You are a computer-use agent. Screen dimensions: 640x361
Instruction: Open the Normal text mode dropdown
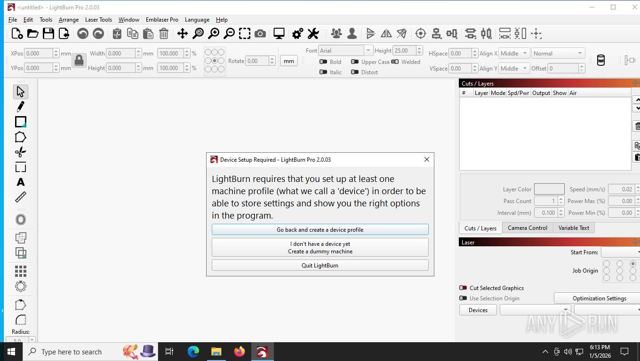tap(558, 53)
